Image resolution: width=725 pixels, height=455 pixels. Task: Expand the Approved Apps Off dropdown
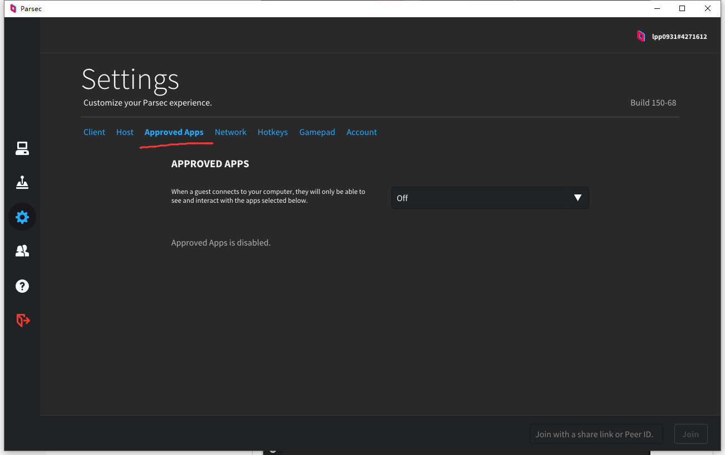click(490, 198)
